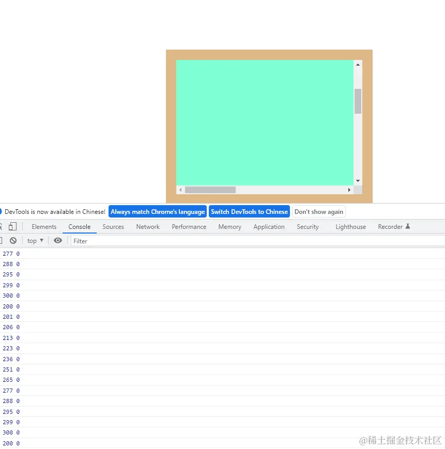Click "Always match Chrome's language"

pyautogui.click(x=158, y=211)
